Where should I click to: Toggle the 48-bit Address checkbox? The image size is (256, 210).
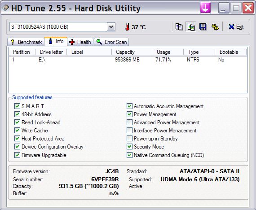pyautogui.click(x=17, y=114)
